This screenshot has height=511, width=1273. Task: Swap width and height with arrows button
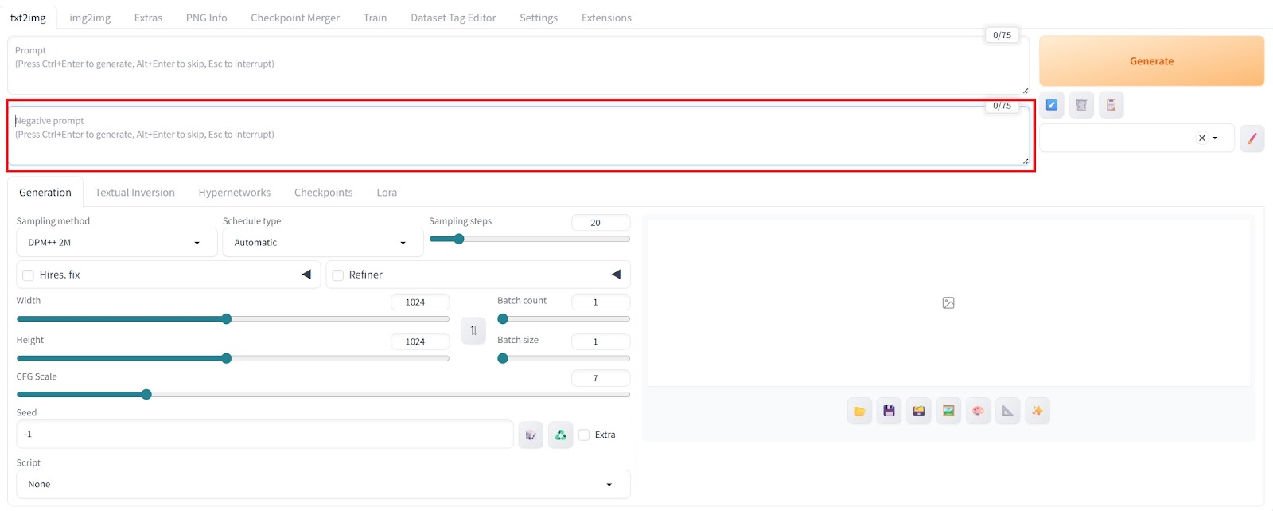[473, 330]
